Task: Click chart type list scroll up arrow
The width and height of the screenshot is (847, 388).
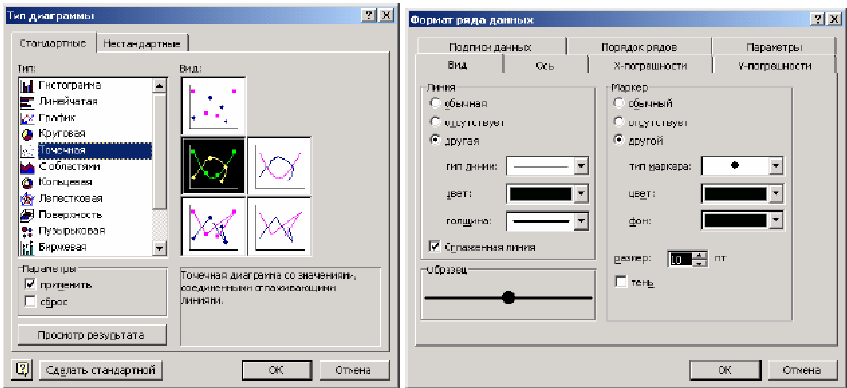Action: tap(159, 85)
